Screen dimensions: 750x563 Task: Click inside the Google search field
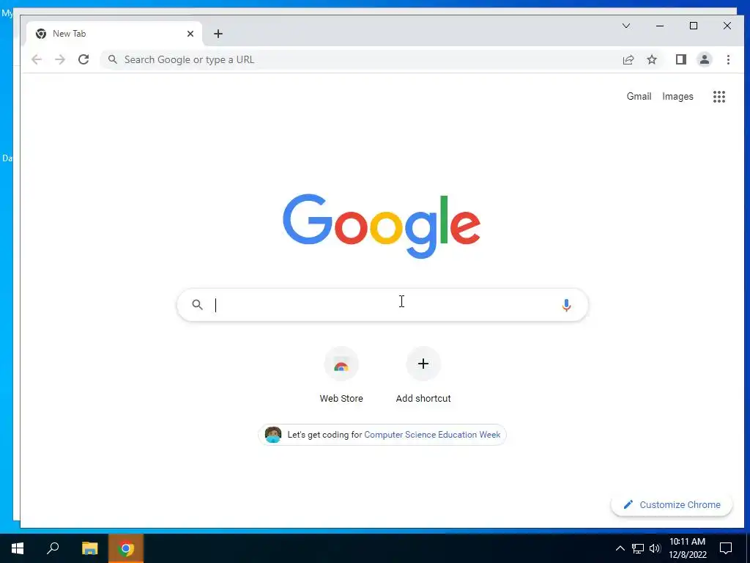[382, 305]
